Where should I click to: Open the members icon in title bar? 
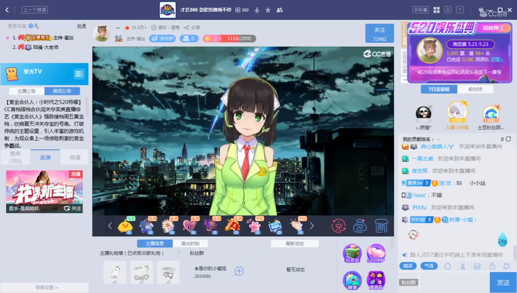click(279, 10)
